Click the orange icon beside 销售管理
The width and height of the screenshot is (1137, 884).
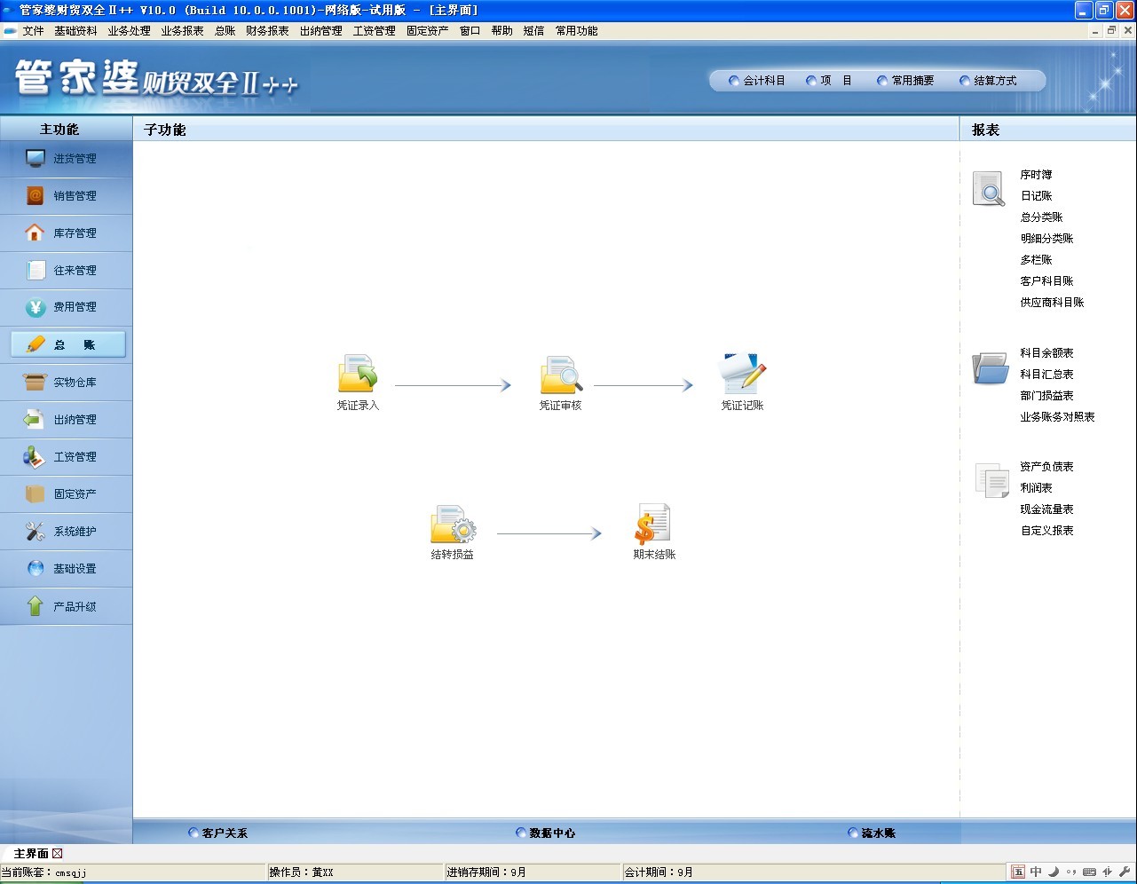[36, 196]
